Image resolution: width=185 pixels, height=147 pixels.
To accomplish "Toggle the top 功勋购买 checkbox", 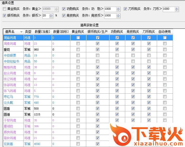I will (64, 9).
